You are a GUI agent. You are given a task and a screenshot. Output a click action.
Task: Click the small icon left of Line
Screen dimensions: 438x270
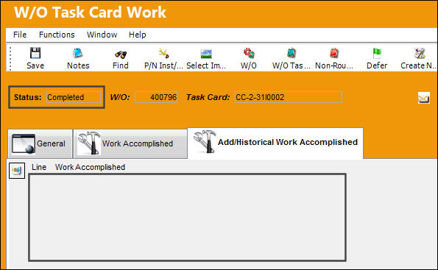click(17, 171)
